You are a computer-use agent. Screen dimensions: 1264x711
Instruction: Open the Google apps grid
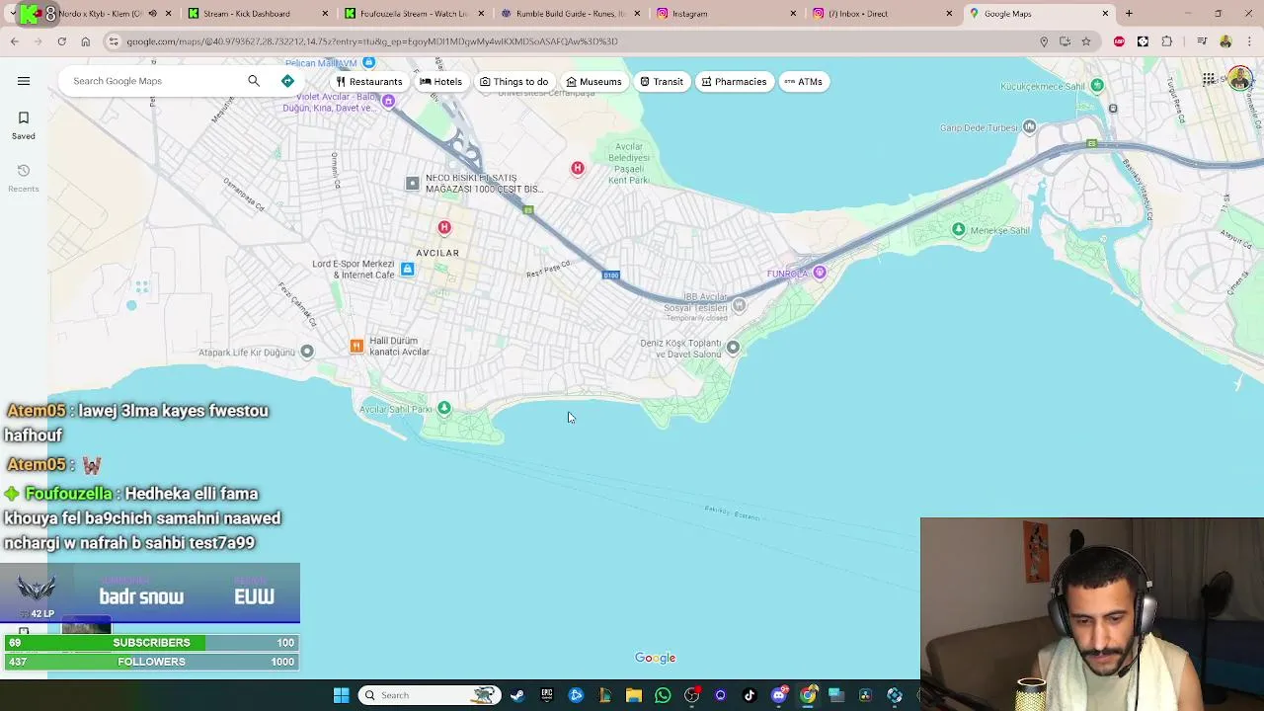1209,79
